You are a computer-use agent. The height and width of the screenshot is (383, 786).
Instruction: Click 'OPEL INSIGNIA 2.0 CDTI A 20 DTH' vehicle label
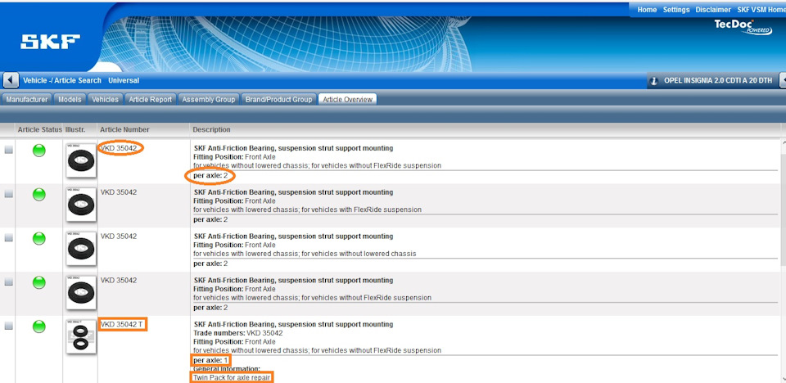tap(718, 80)
